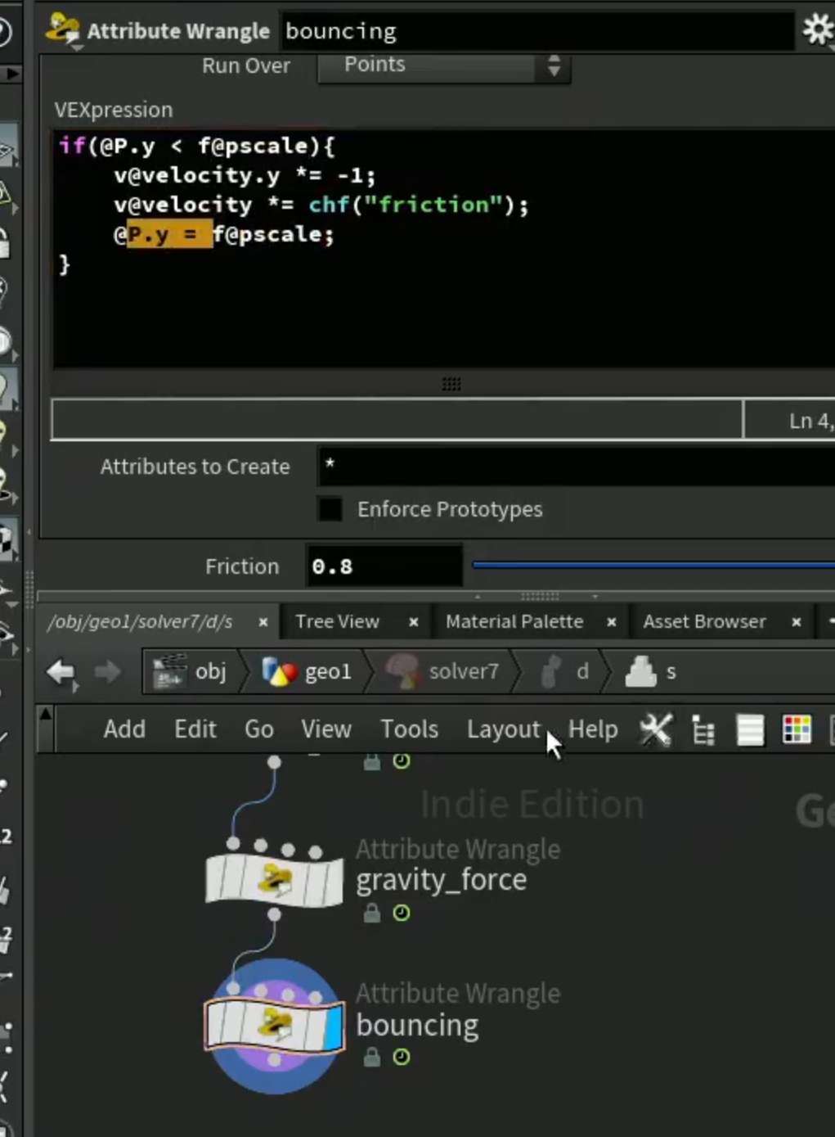Screen dimensions: 835x1137
Task: Click the Friction value field showing 0.8
Action: (x=384, y=566)
